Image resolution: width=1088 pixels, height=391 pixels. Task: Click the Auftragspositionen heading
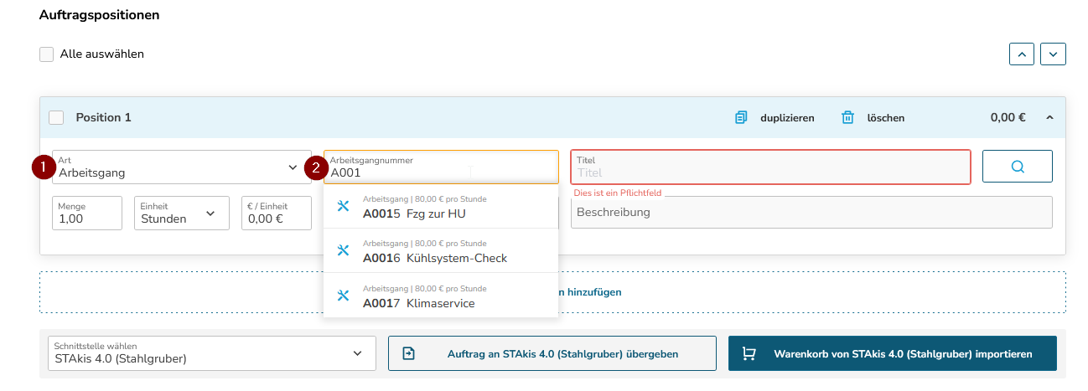pos(100,15)
